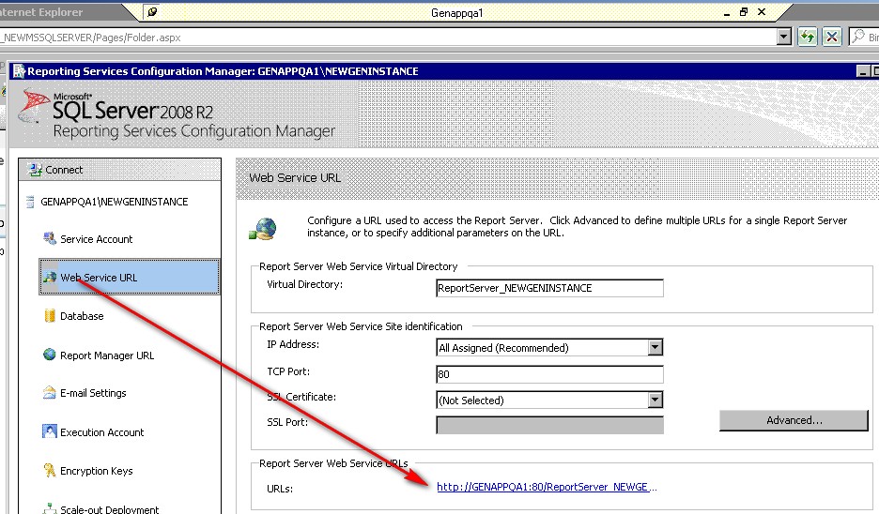Click the Internet Explorer stop icon
Screen dimensions: 879x514
pyautogui.click(x=832, y=37)
